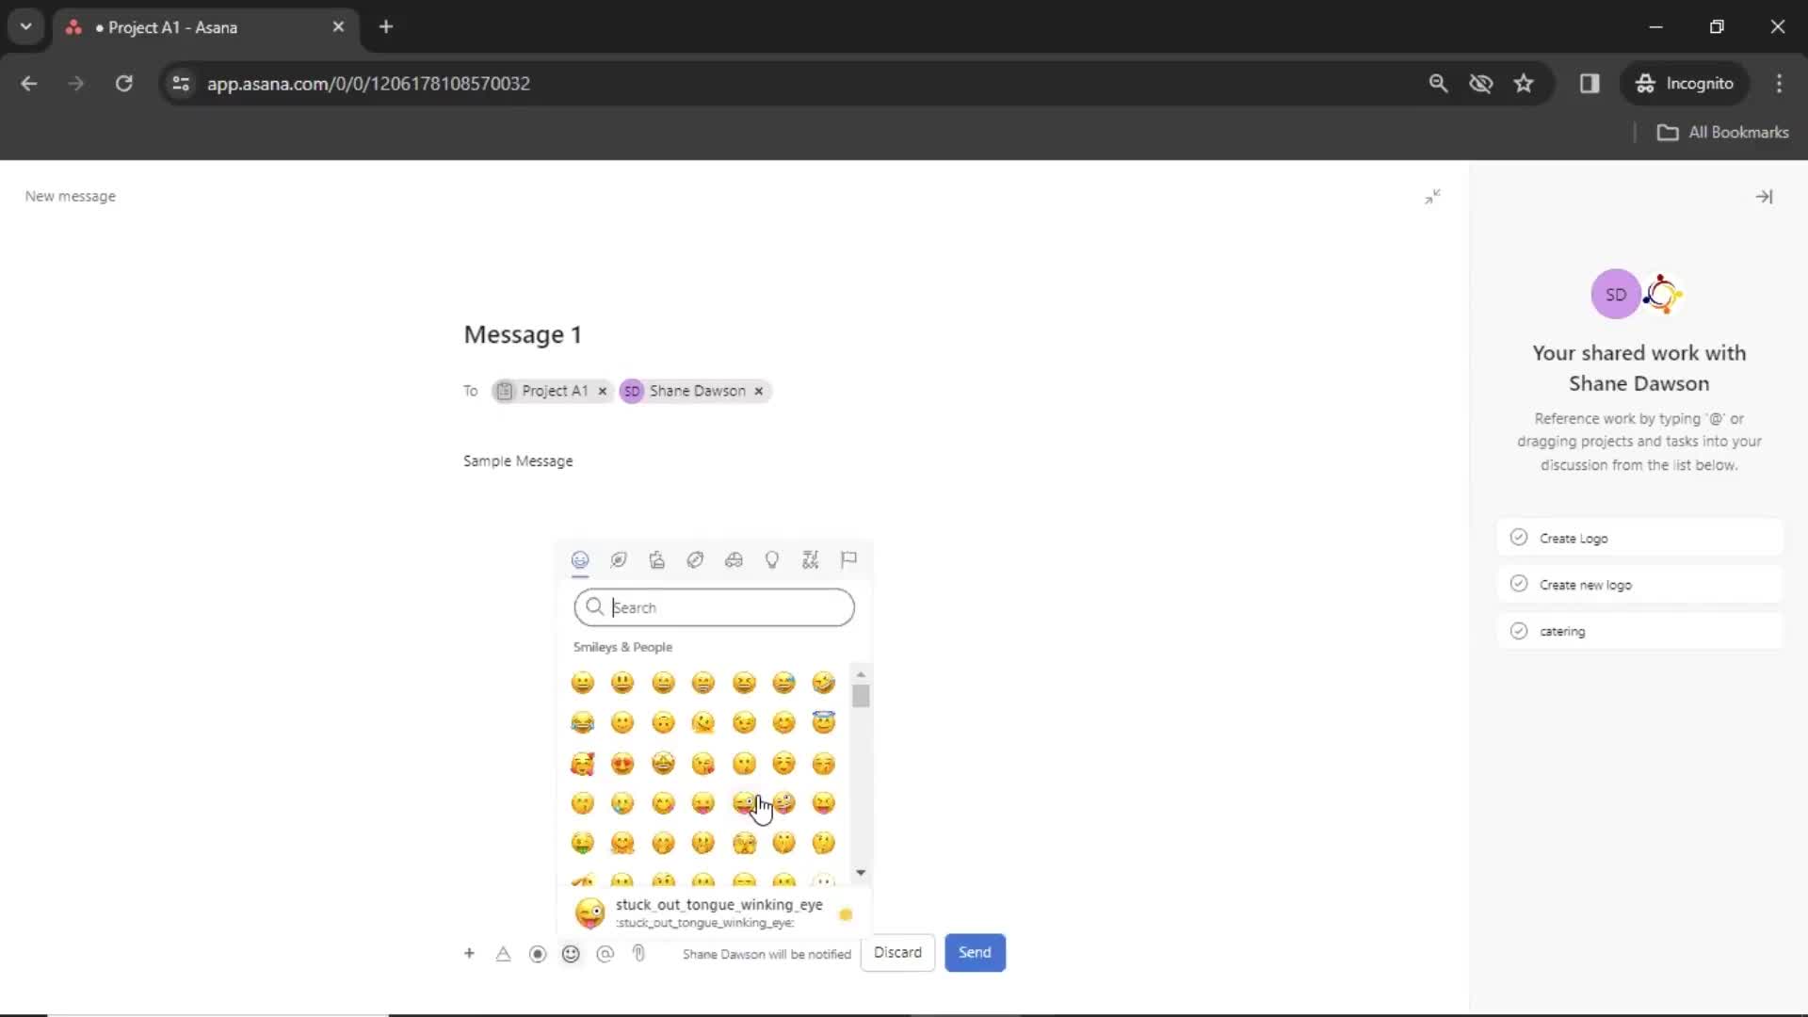The height and width of the screenshot is (1017, 1808).
Task: Select the activities emoji category icon
Action: pyautogui.click(x=695, y=560)
